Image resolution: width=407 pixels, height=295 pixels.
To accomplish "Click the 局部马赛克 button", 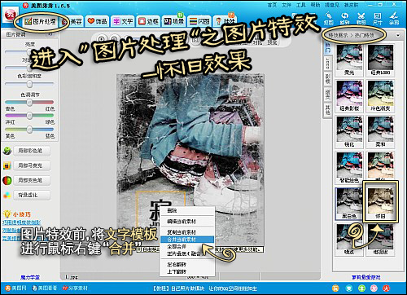I will 32,165.
